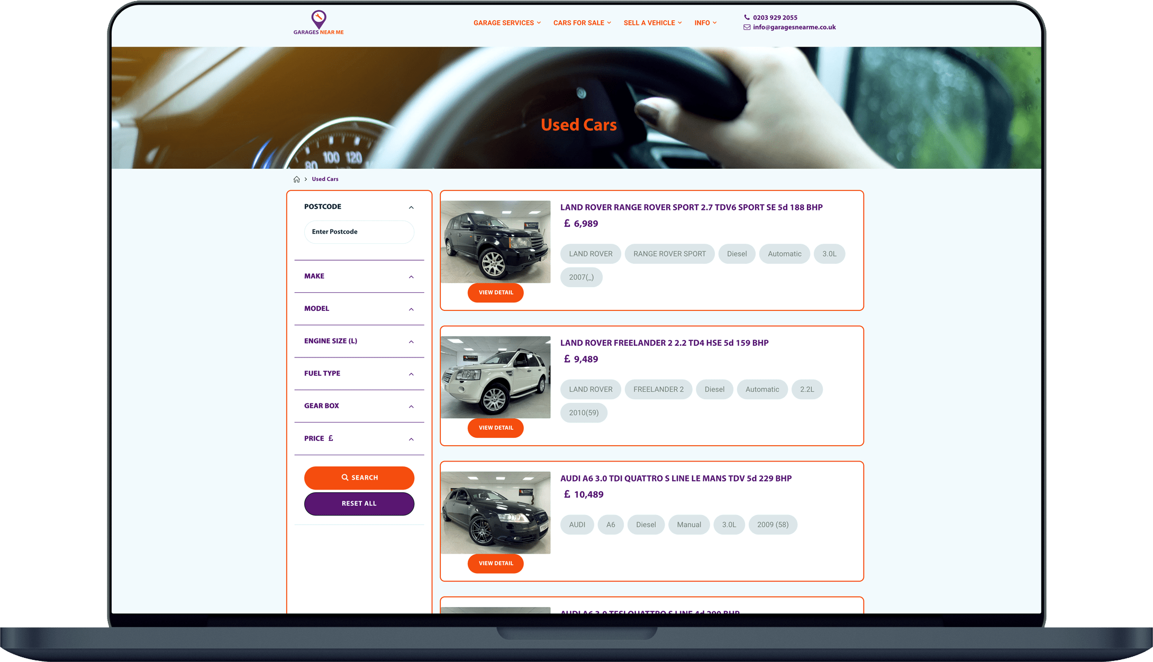Image resolution: width=1153 pixels, height=662 pixels.
Task: Open the Sell A Vehicle menu
Action: pos(652,23)
